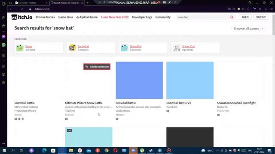Open SnowBall Battle V2 game title
275x154 pixels.
coord(179,103)
